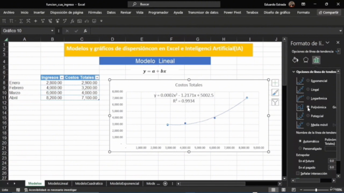Select the Media móvil trendline radio button

tap(308, 124)
